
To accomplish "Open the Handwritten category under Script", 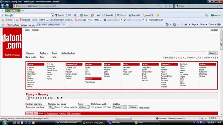I will (147, 72).
